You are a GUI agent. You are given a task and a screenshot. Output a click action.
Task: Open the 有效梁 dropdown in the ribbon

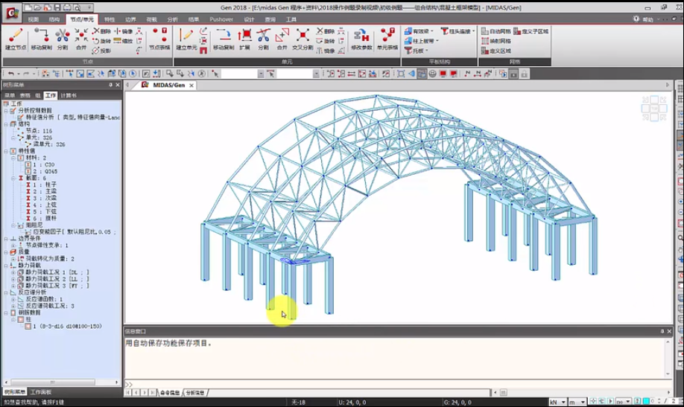click(420, 31)
